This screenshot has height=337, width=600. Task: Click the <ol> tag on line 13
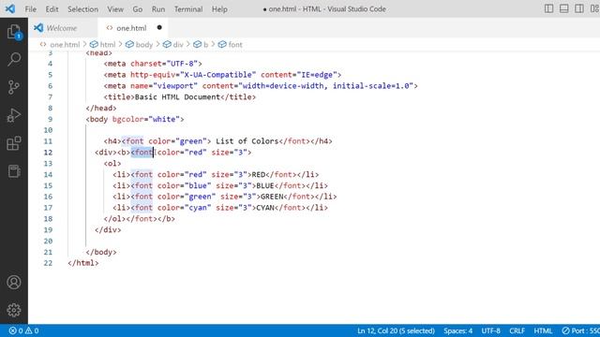(x=112, y=164)
